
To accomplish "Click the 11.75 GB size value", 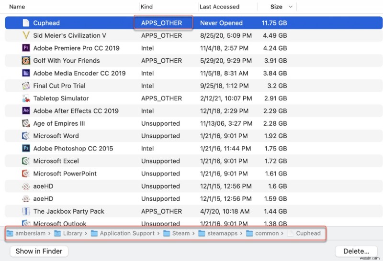I will [x=274, y=23].
